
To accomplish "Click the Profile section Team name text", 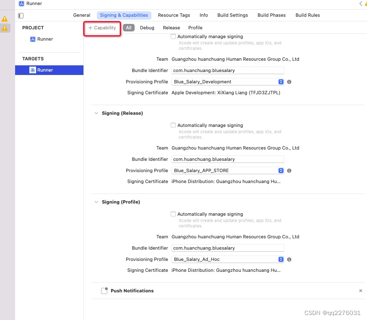I will 235,237.
